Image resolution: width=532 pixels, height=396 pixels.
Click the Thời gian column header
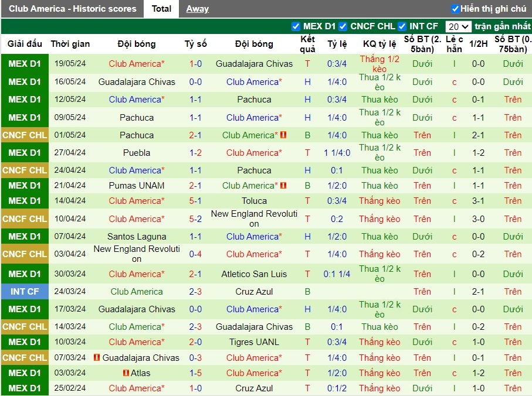[70, 44]
